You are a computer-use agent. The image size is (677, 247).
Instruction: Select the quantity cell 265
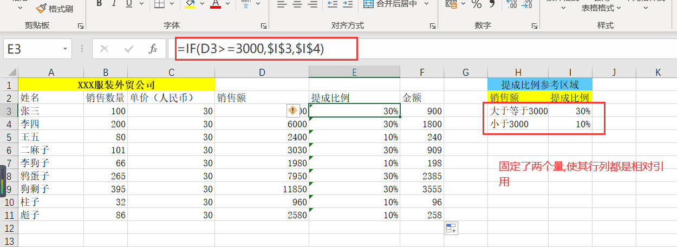(106, 175)
